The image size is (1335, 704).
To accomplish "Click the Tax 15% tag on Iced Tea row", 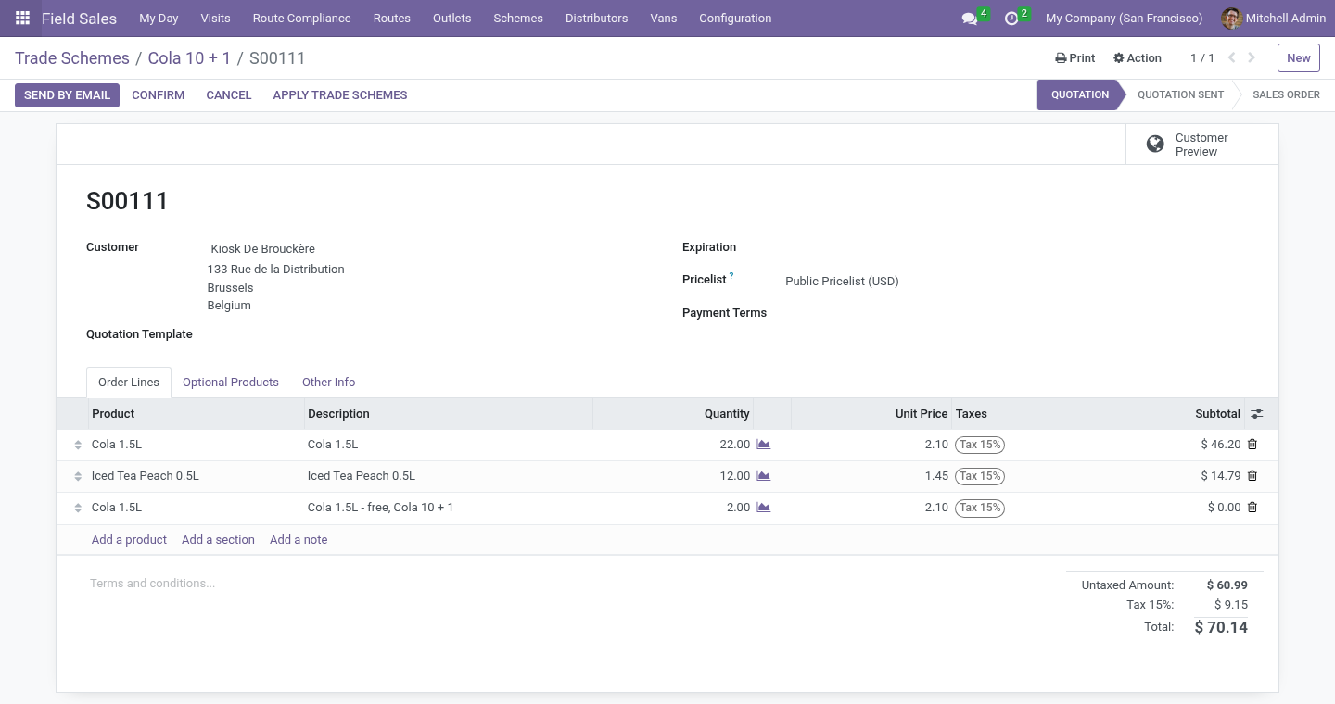I will [980, 476].
